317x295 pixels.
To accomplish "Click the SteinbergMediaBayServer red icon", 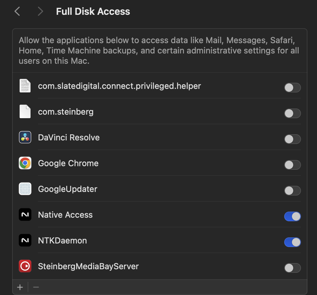I will (x=25, y=266).
